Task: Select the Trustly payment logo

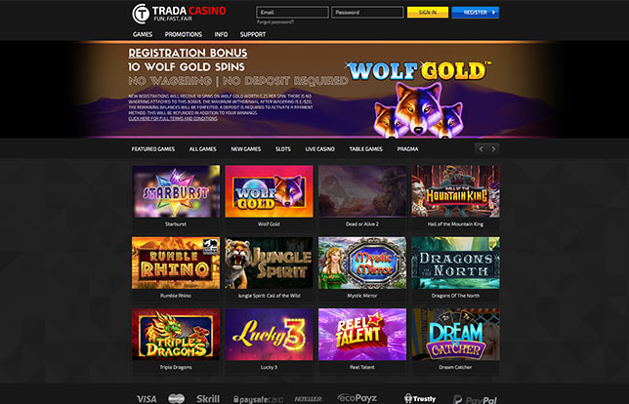Action: point(420,398)
